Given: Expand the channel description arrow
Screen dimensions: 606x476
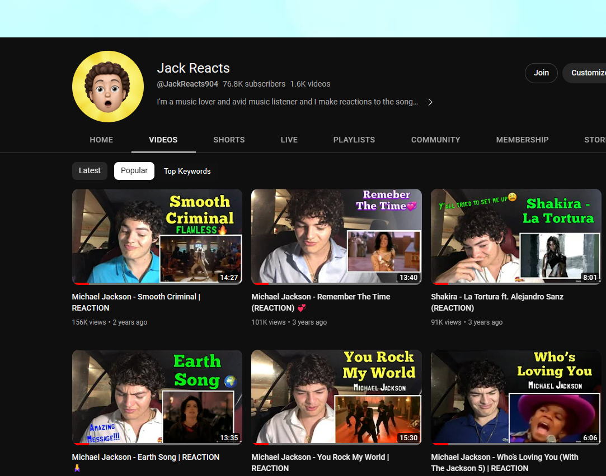Looking at the screenshot, I should coord(430,102).
